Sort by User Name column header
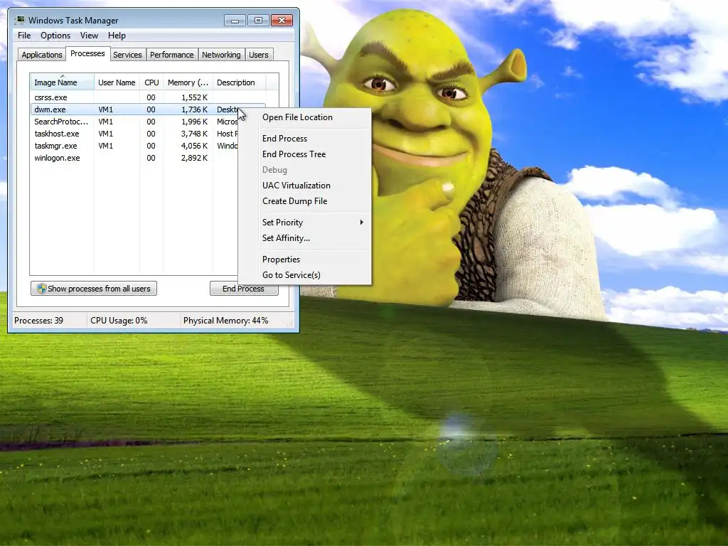 [x=117, y=82]
